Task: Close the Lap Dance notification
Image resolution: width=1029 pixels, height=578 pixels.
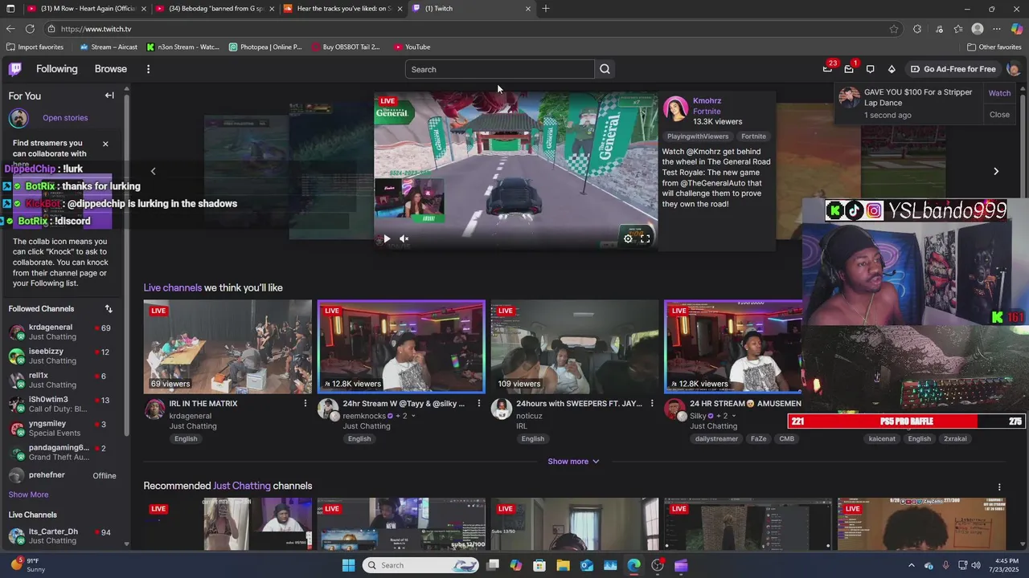Action: coord(999,115)
